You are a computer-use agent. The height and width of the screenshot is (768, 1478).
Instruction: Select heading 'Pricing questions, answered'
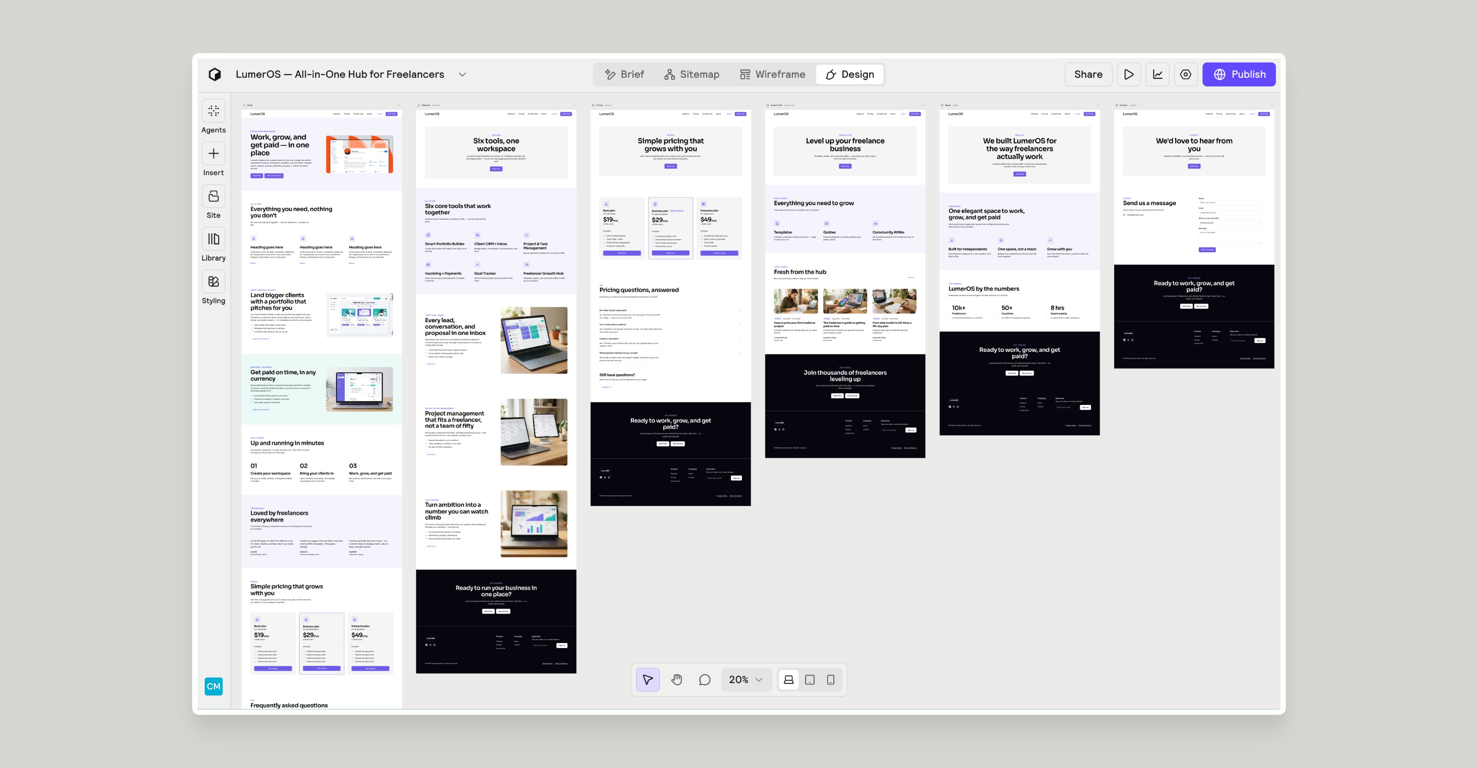tap(639, 290)
